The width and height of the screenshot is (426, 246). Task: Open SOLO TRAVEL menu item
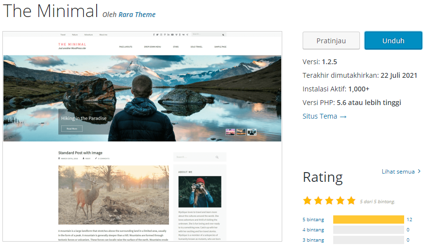196,47
